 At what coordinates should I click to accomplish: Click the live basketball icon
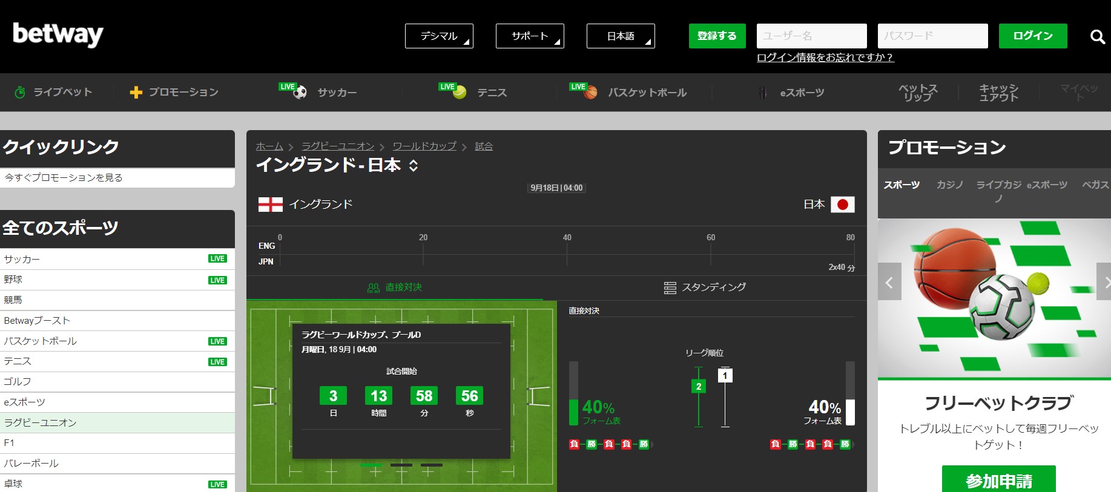tap(590, 92)
